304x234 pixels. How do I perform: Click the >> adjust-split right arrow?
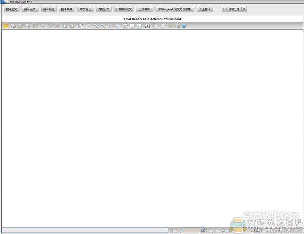click(x=244, y=9)
